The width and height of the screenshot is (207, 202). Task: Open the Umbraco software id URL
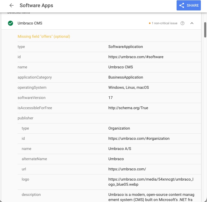pos(136,57)
